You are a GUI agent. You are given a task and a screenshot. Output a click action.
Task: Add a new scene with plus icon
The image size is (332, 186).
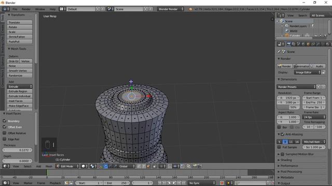pos(146,9)
